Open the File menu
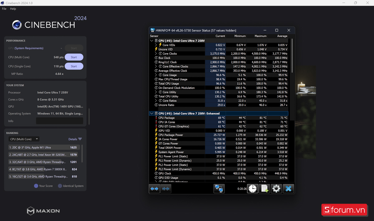This screenshot has width=374, height=221. [4, 9]
